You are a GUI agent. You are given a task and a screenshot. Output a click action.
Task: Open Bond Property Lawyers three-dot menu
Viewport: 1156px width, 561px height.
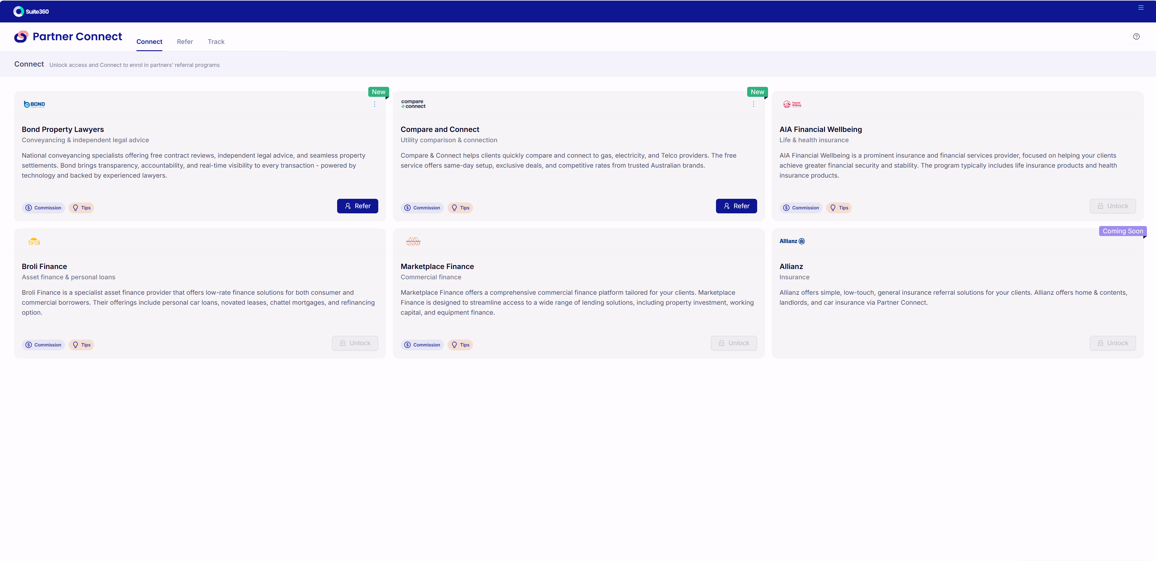374,104
